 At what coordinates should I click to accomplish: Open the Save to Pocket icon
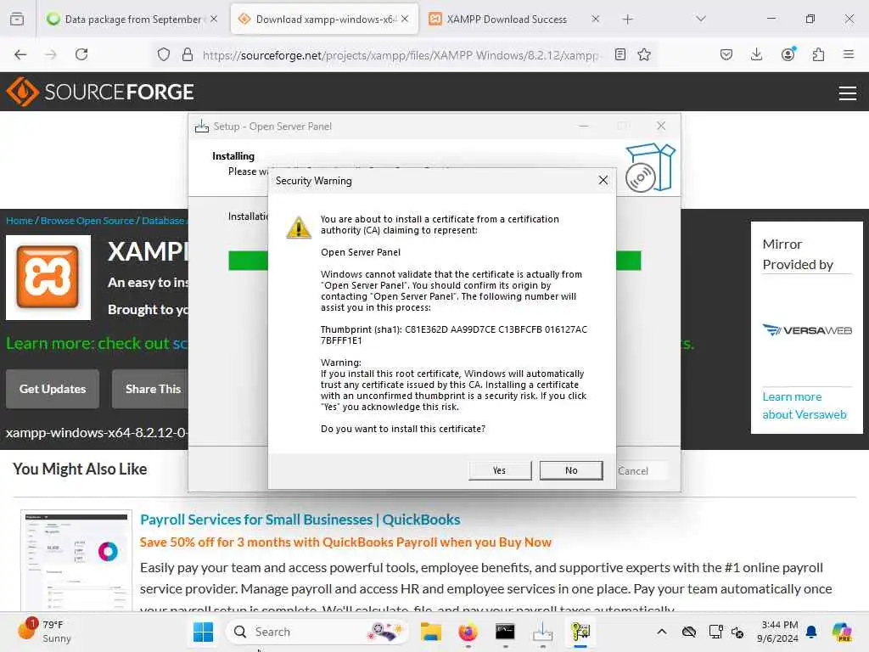(x=726, y=54)
